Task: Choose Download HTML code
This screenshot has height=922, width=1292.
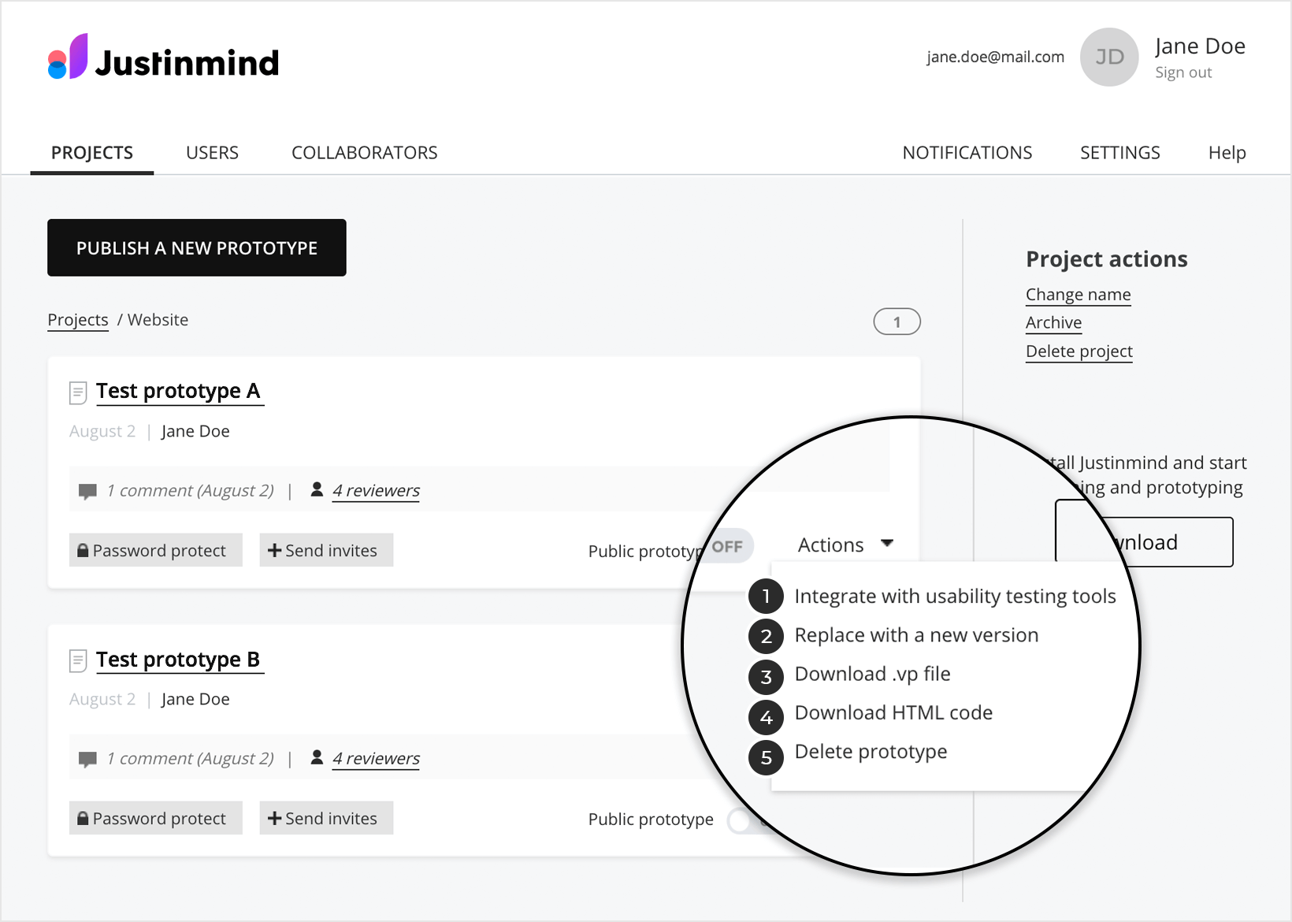Action: click(893, 712)
